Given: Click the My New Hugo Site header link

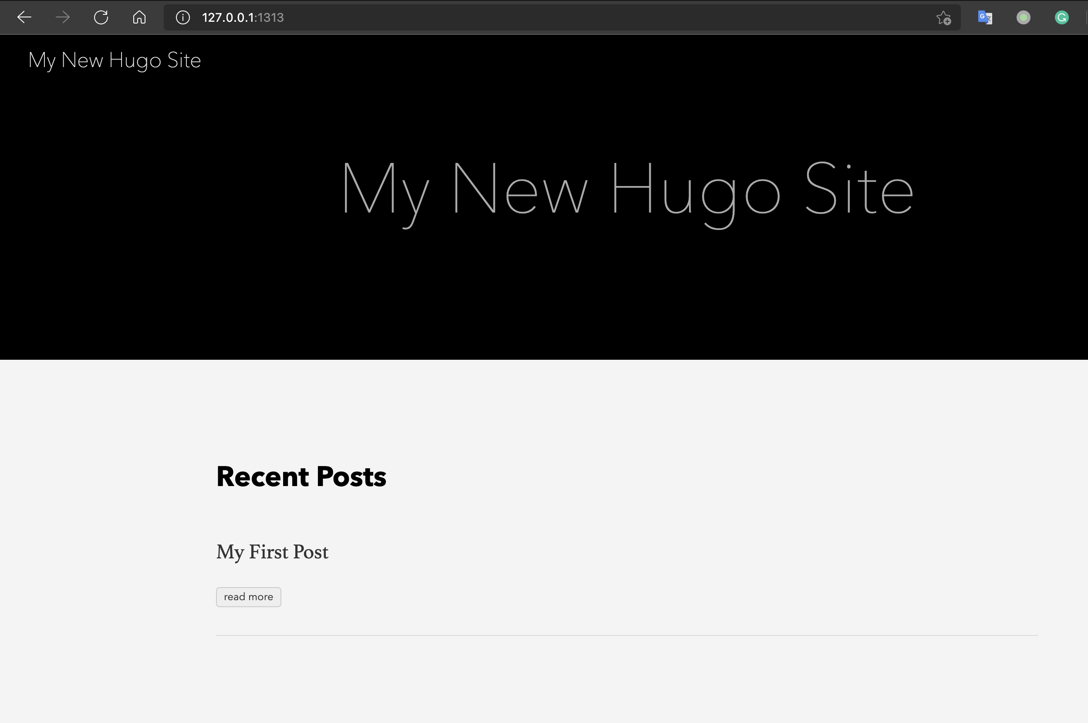Looking at the screenshot, I should point(115,60).
